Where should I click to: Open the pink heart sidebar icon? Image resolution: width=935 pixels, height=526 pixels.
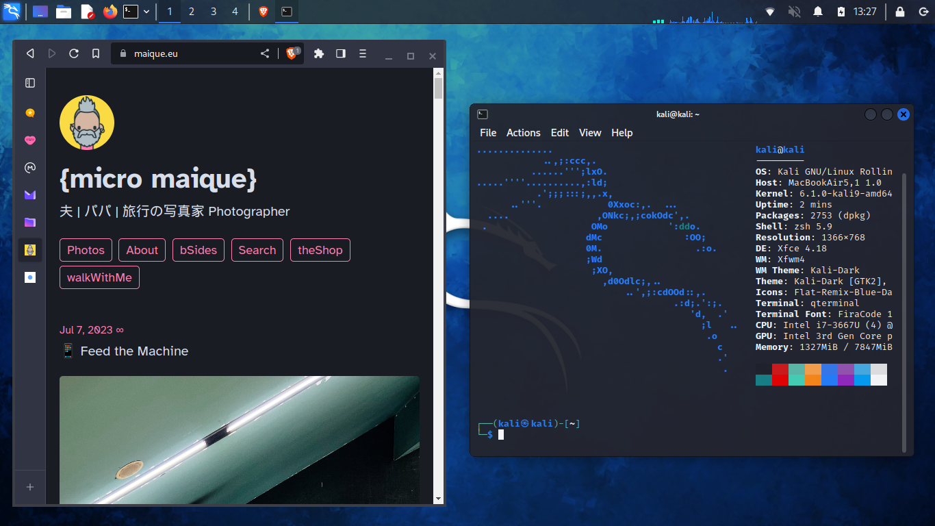pyautogui.click(x=30, y=140)
